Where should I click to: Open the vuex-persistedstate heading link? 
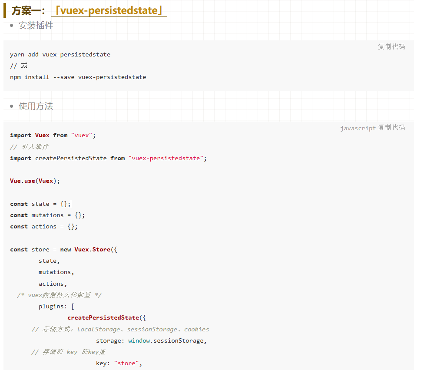(x=109, y=10)
